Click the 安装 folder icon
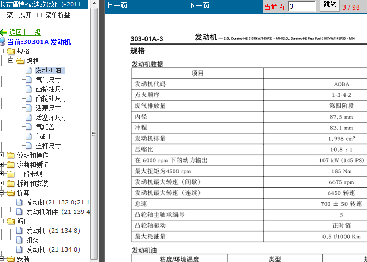The width and height of the screenshot is (367, 262). [x=11, y=259]
